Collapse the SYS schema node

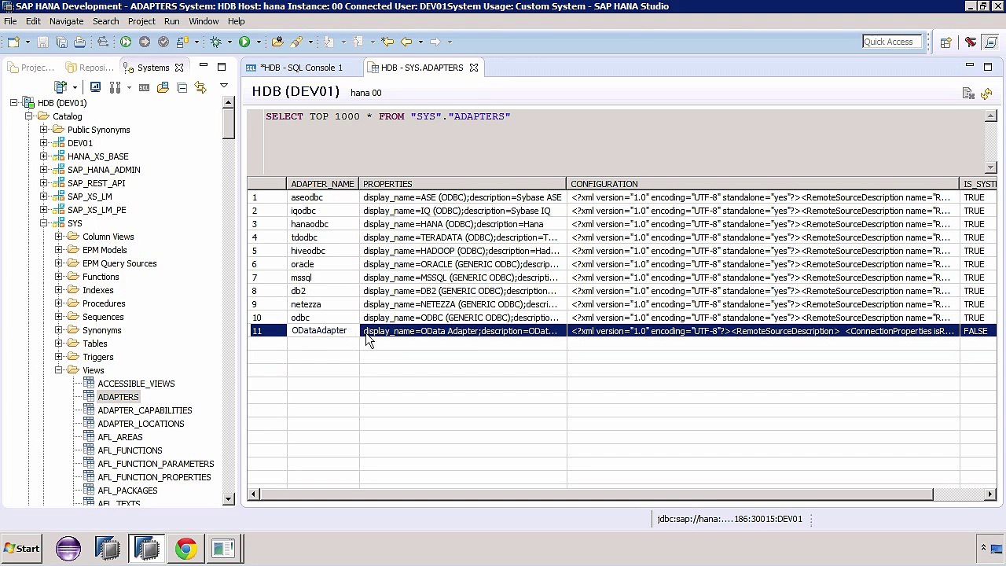point(44,223)
